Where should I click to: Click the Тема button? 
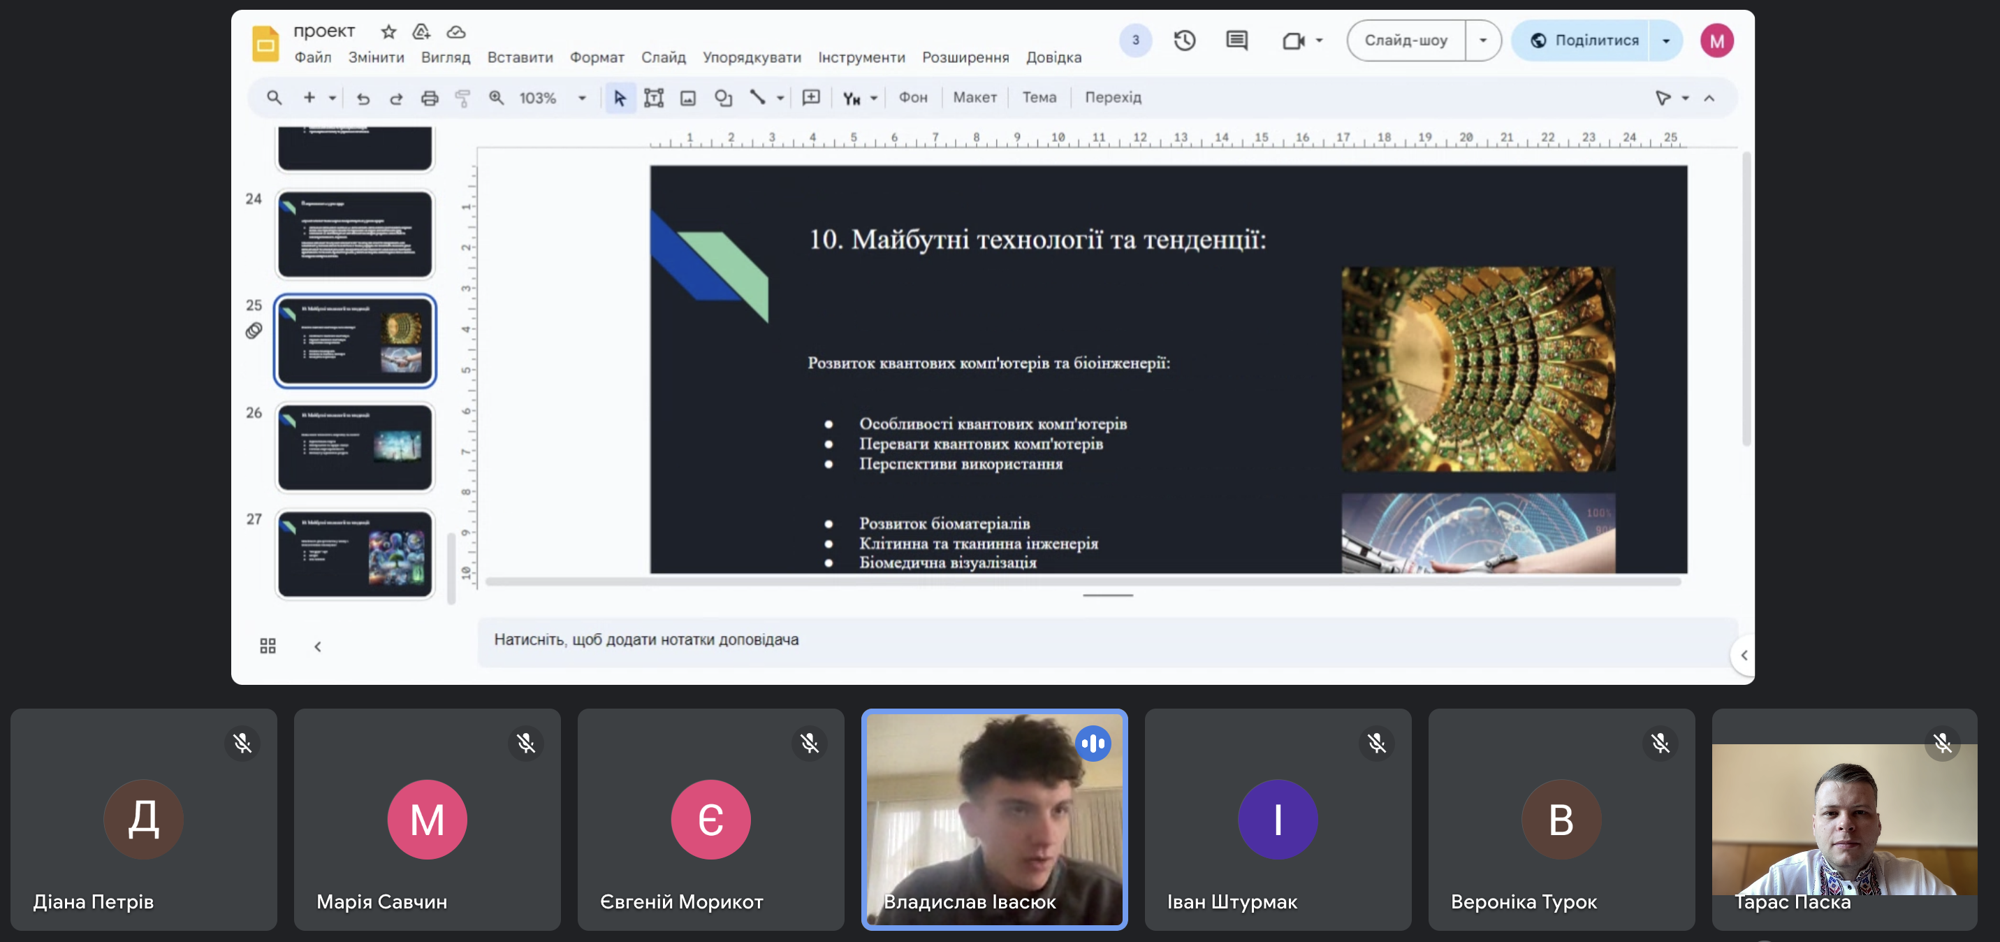[x=1039, y=98]
